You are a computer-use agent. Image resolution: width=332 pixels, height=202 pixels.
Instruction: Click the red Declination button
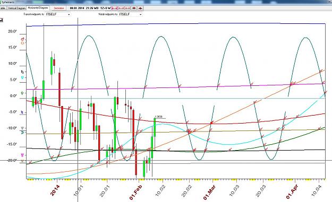(58, 8)
